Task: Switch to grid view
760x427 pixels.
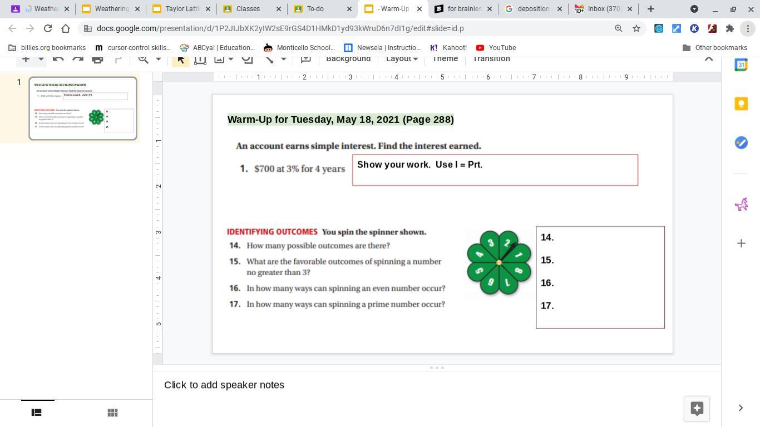Action: pos(112,413)
